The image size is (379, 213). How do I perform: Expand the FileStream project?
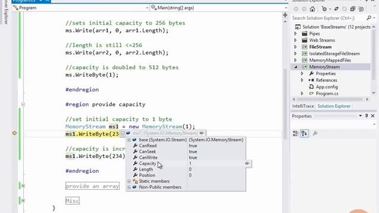[296, 47]
